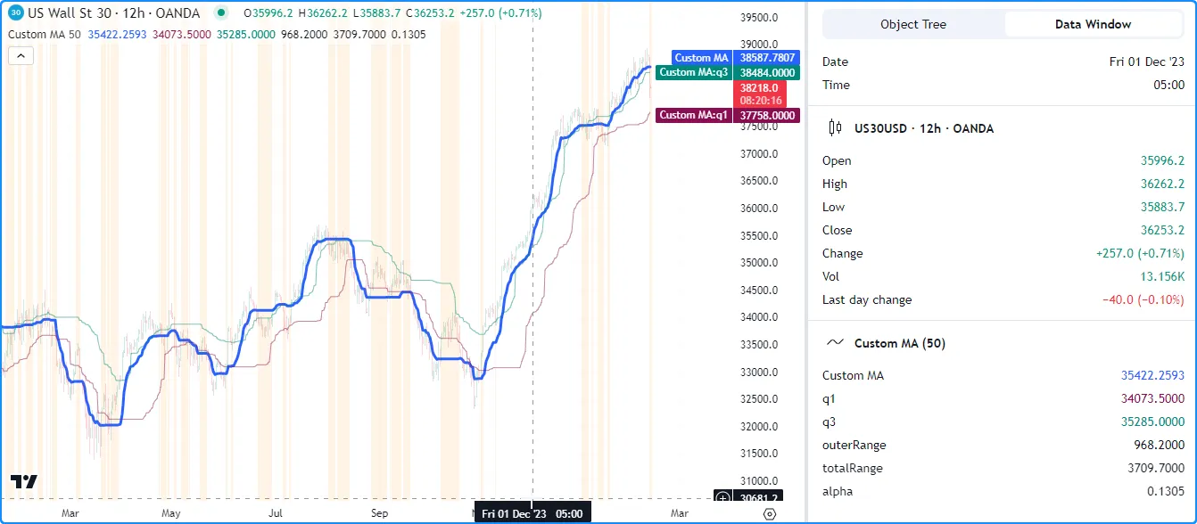Click the Fri 01 Dec '23 time marker

532,514
